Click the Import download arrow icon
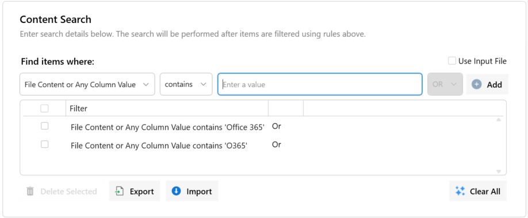 coord(176,191)
